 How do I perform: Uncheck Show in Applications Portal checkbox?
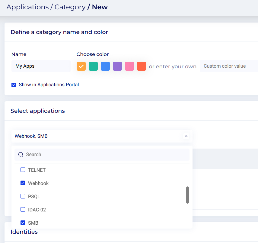pos(14,85)
